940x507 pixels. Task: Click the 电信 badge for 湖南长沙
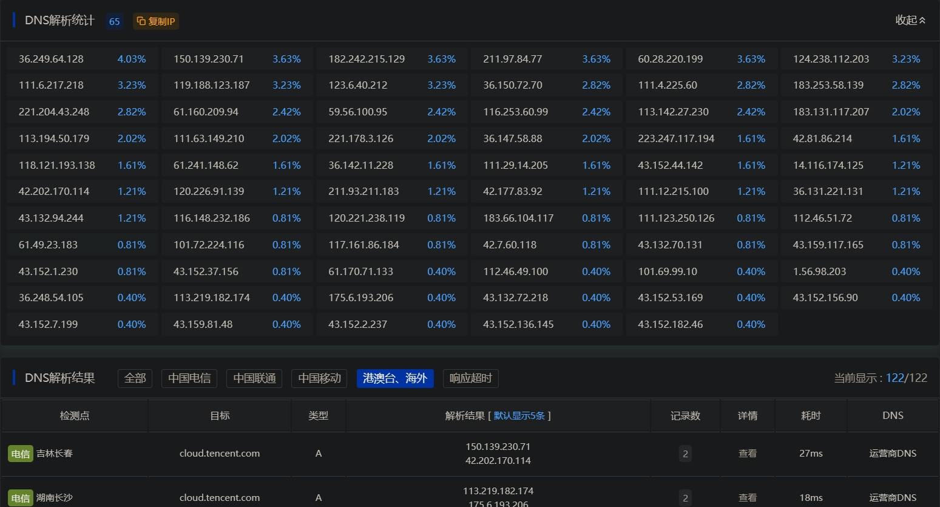[x=20, y=498]
